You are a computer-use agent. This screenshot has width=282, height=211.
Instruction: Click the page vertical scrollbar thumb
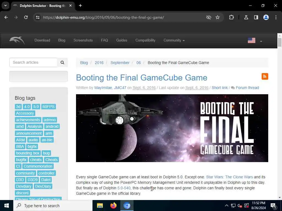click(x=280, y=42)
